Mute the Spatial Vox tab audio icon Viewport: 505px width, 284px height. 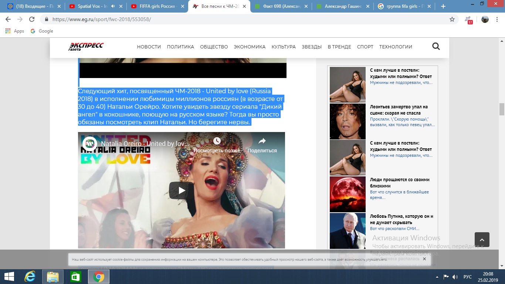click(x=112, y=6)
